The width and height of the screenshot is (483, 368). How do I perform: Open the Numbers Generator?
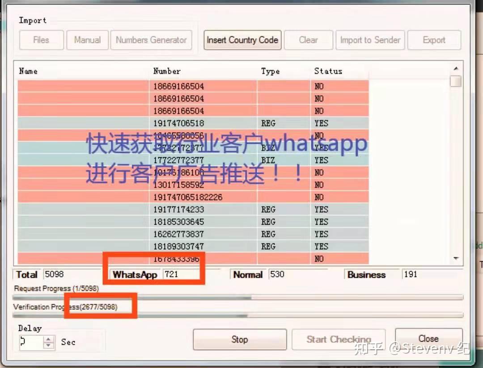coord(151,40)
